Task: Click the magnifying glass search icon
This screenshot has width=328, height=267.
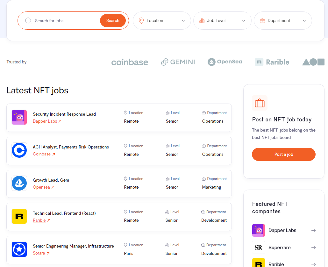Action: click(x=28, y=21)
